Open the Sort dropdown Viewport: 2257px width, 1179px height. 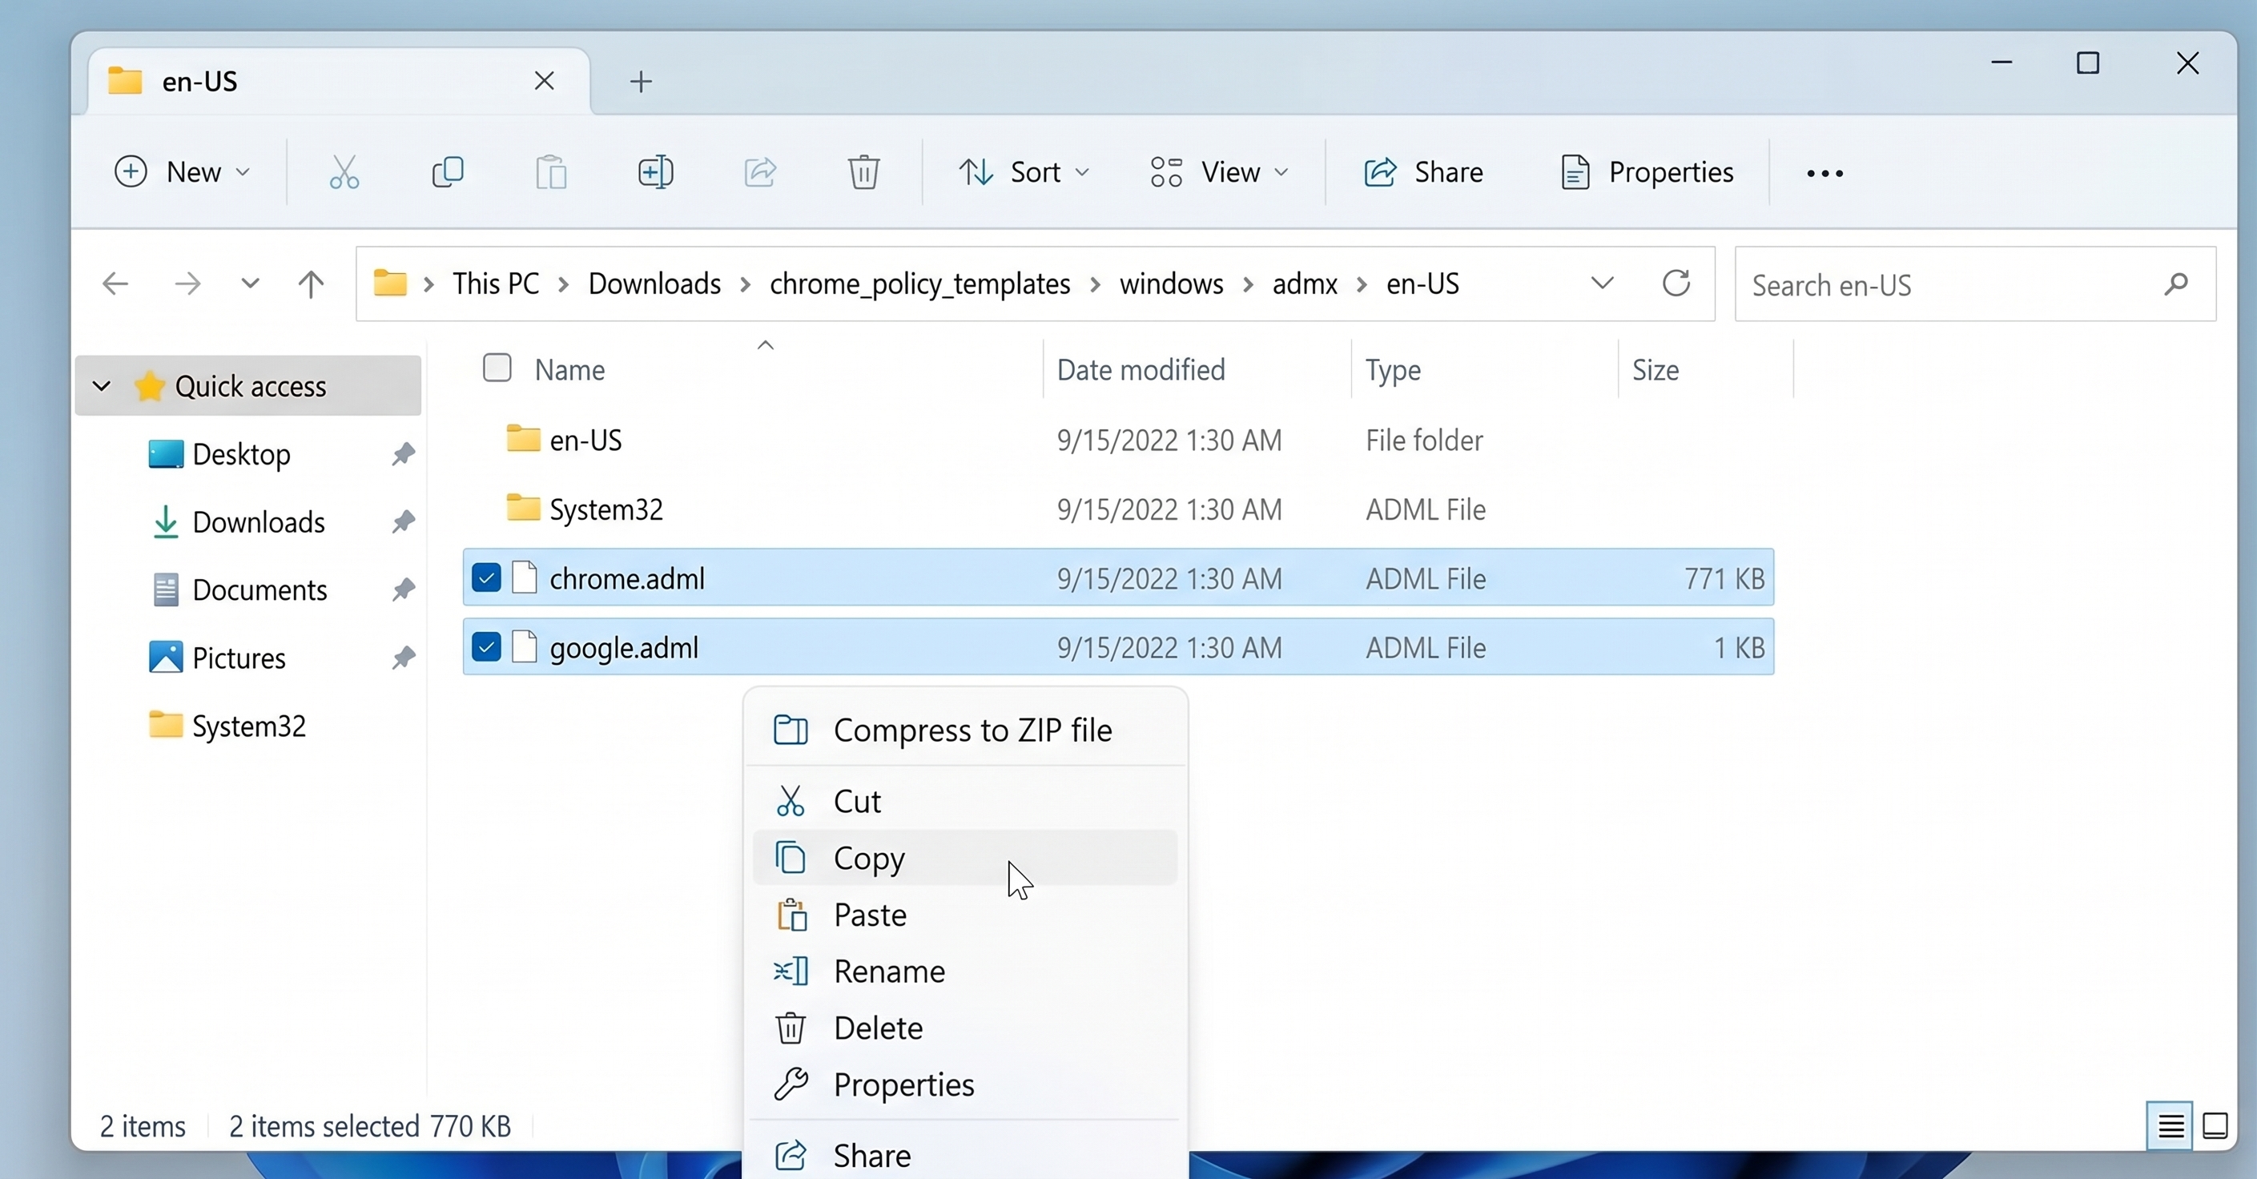[x=1024, y=171]
